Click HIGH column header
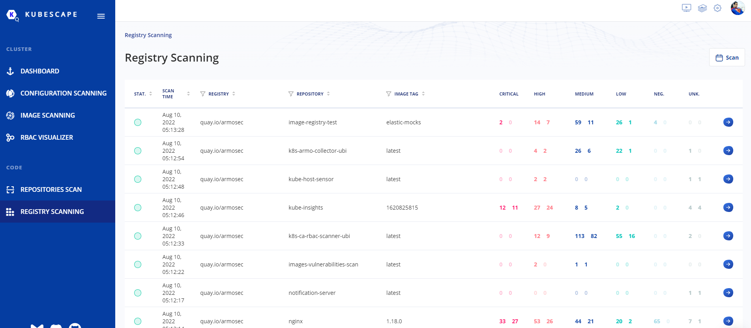 tap(539, 94)
